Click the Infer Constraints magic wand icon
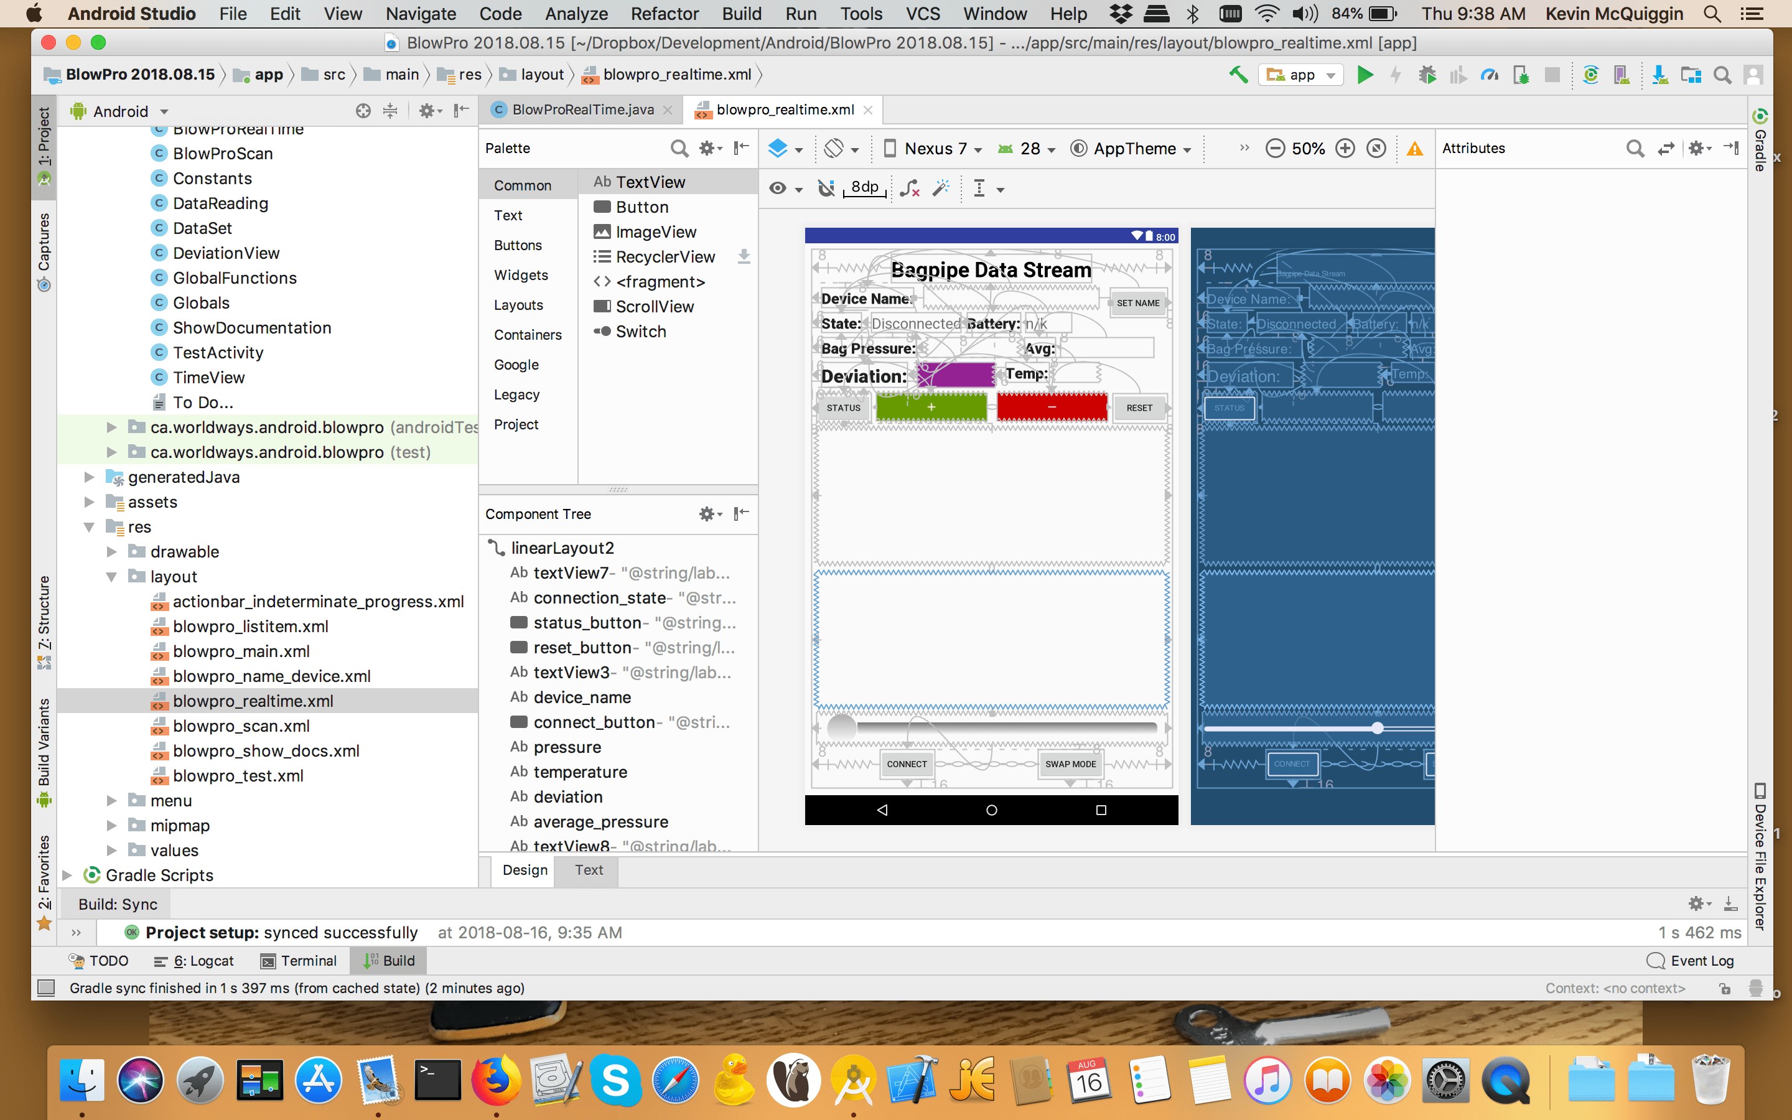 coord(941,188)
